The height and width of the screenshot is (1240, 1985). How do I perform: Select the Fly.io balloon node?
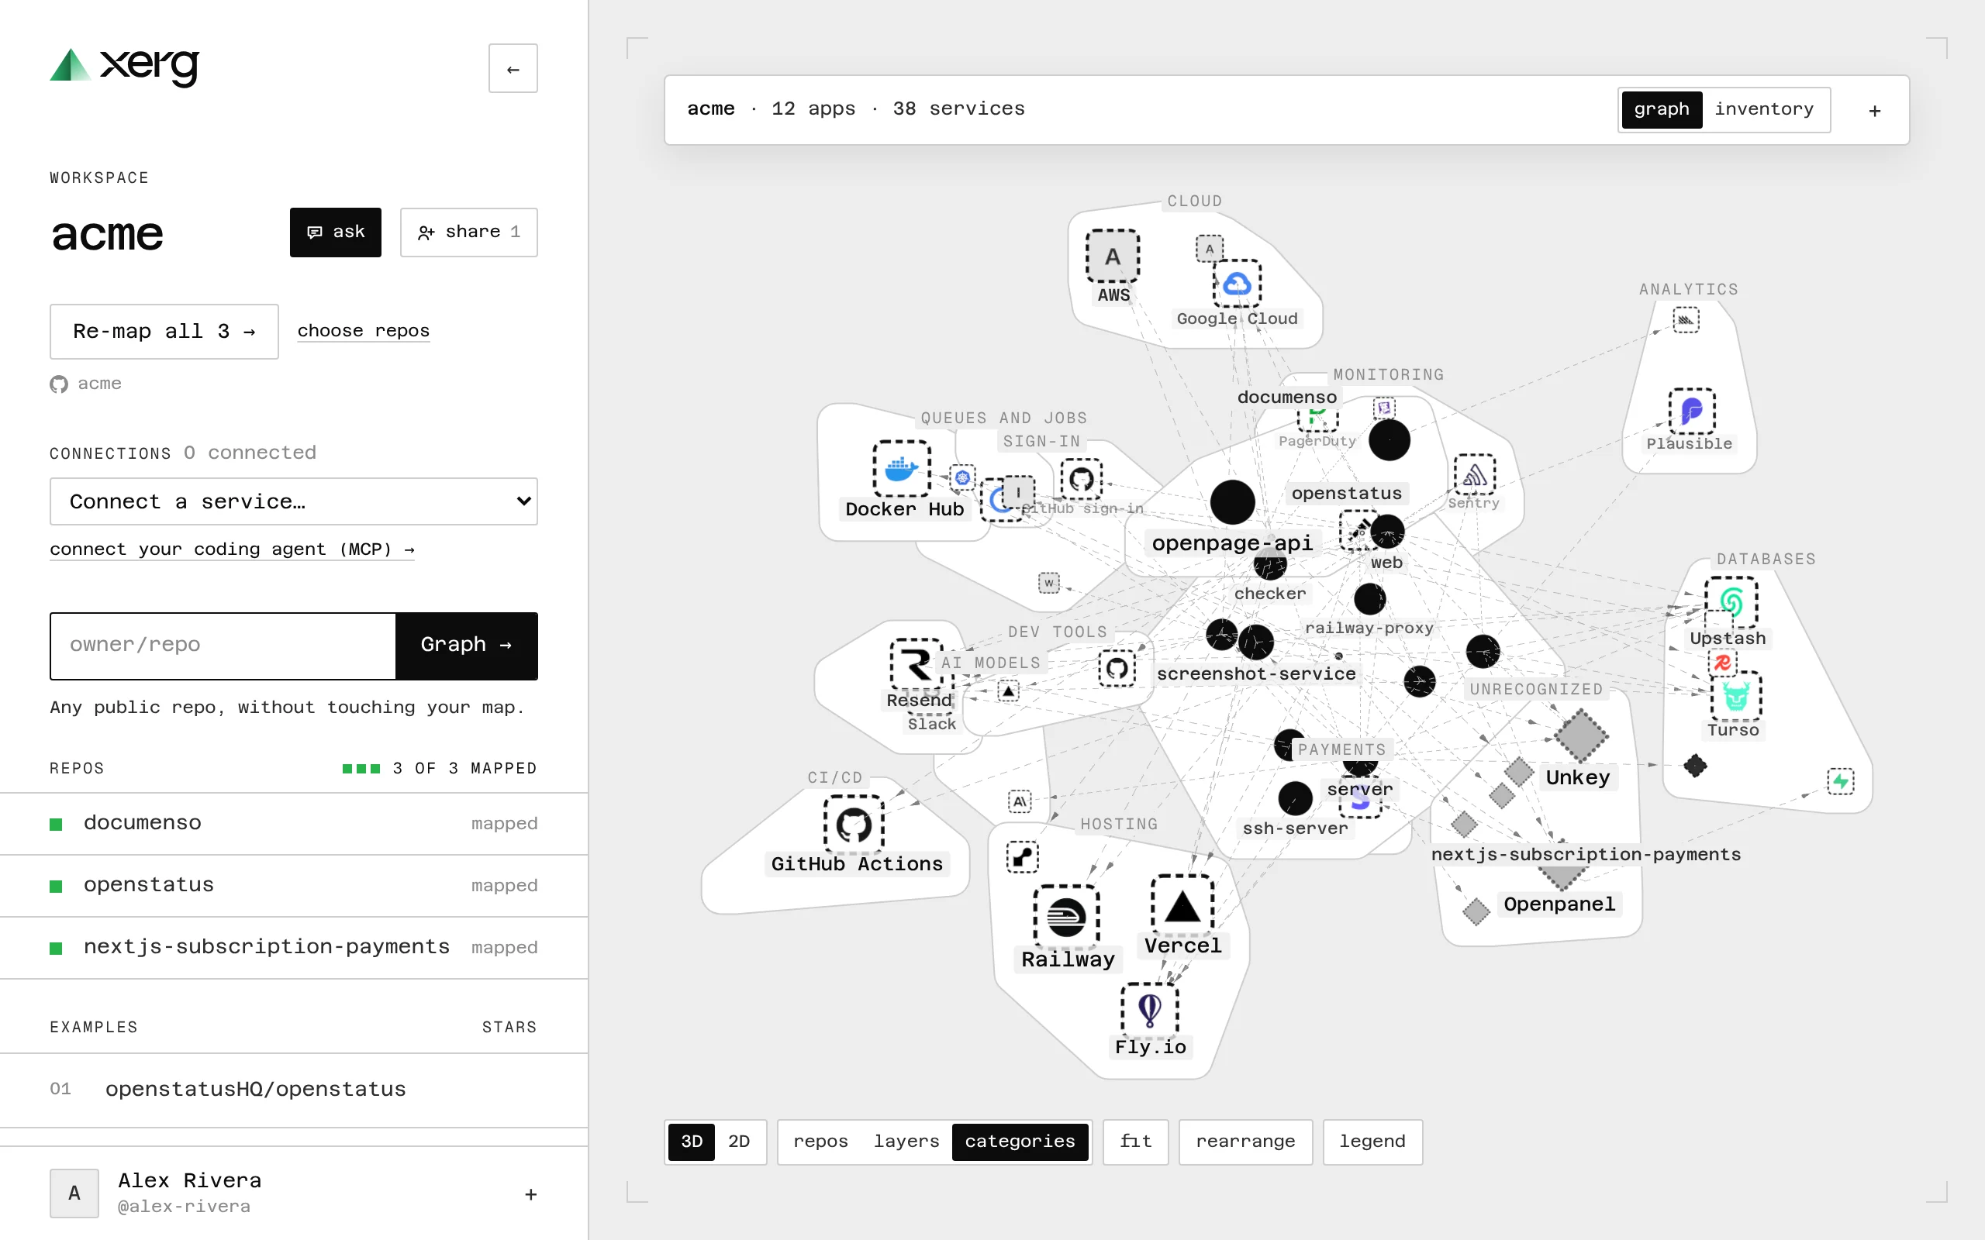[1150, 1011]
